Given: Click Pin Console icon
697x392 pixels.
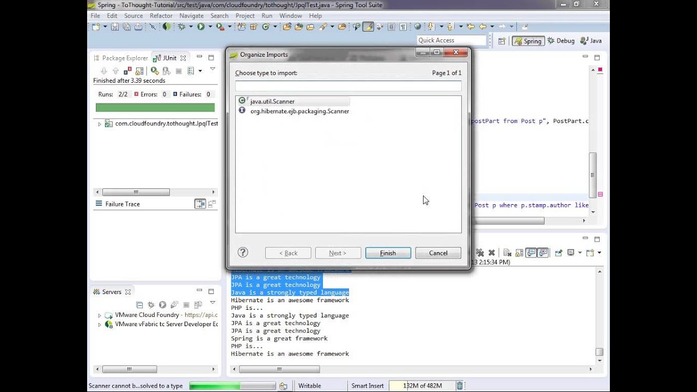Looking at the screenshot, I should point(559,253).
